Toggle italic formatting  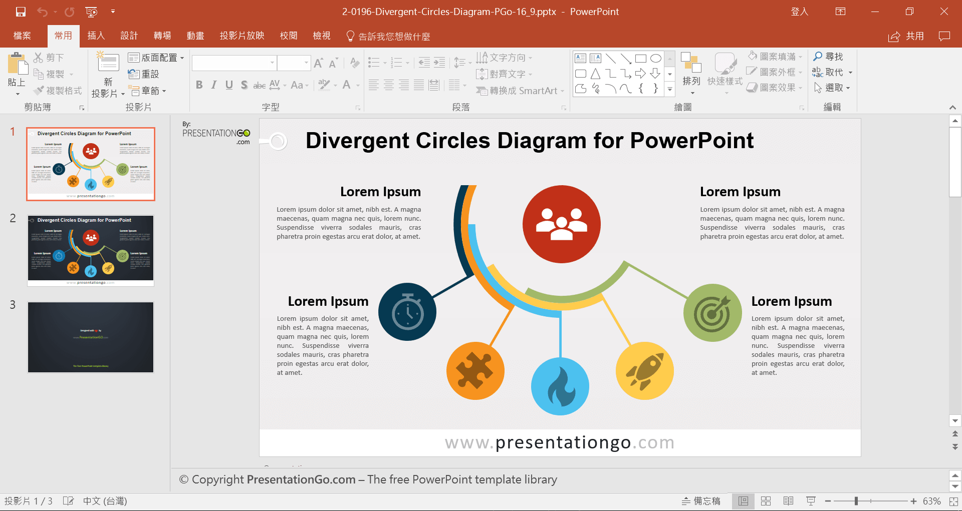(x=214, y=85)
